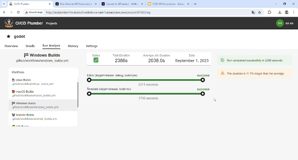Close the Free Video to GIF Converter tab
298x160 pixels.
tap(96, 4)
